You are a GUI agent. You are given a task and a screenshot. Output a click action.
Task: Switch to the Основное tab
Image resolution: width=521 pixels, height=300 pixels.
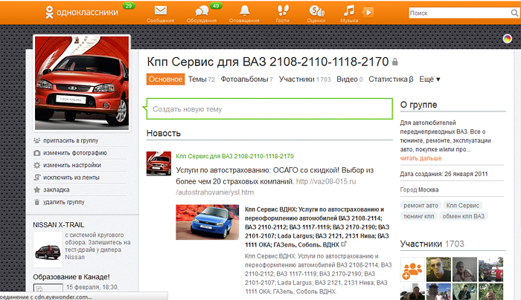[165, 79]
